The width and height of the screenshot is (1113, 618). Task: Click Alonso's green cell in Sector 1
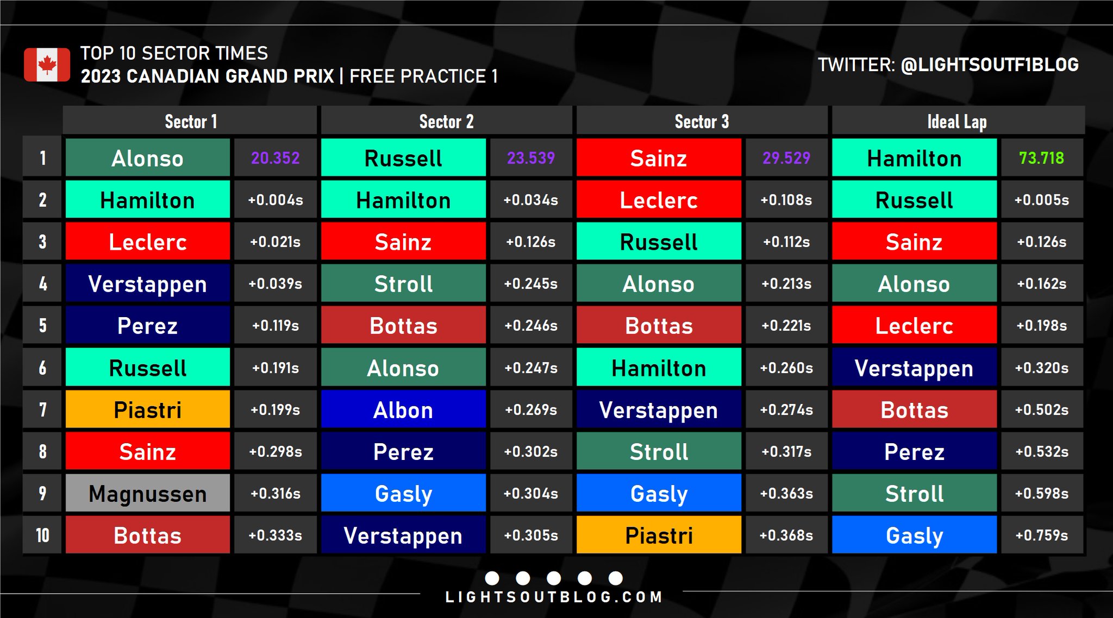148,158
